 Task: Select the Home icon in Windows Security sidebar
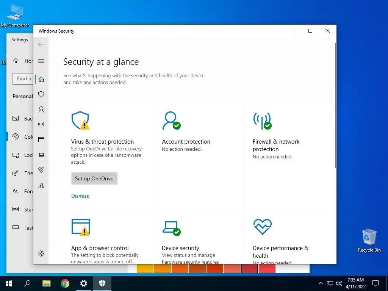41,79
